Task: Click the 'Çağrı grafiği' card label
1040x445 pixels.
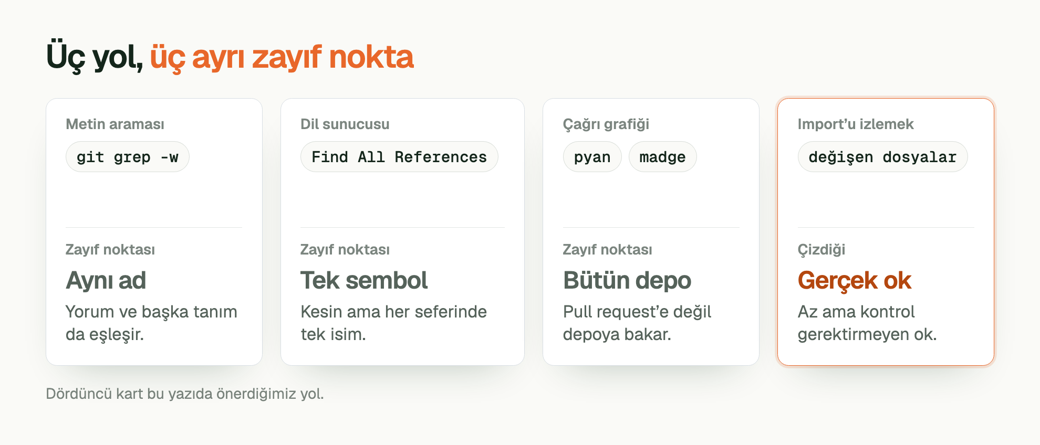Action: [606, 124]
